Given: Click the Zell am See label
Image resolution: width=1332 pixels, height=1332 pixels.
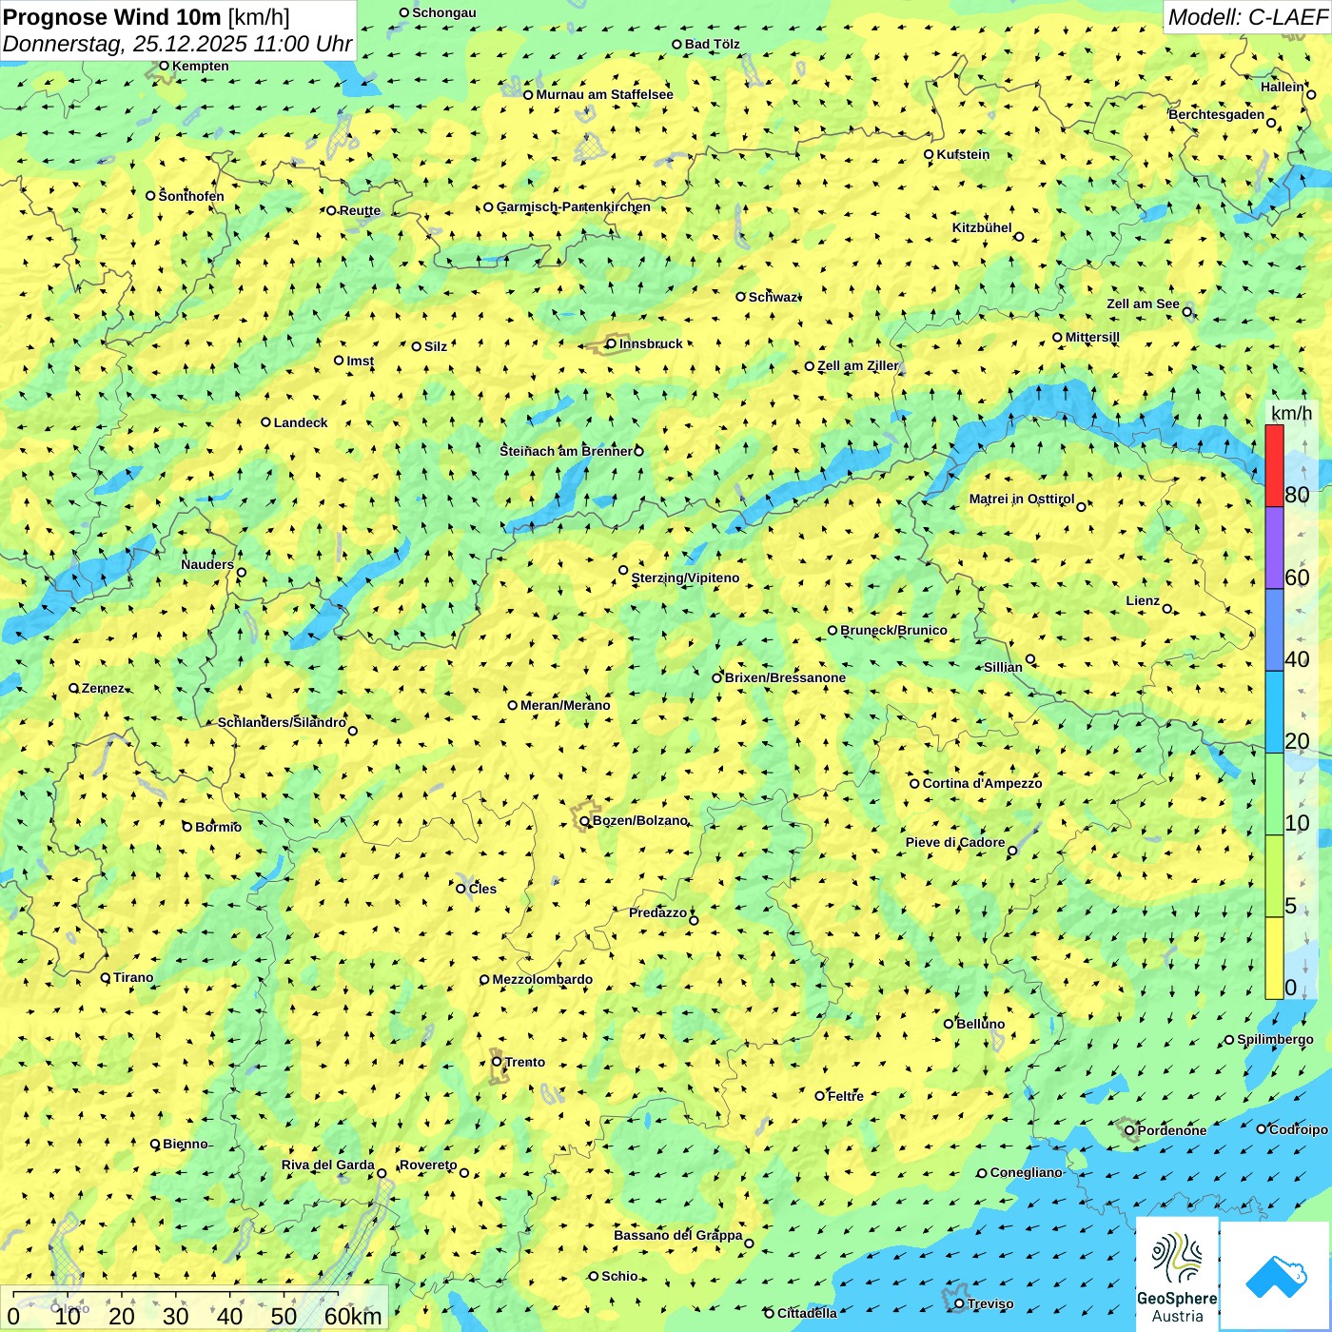Looking at the screenshot, I should click(1143, 304).
